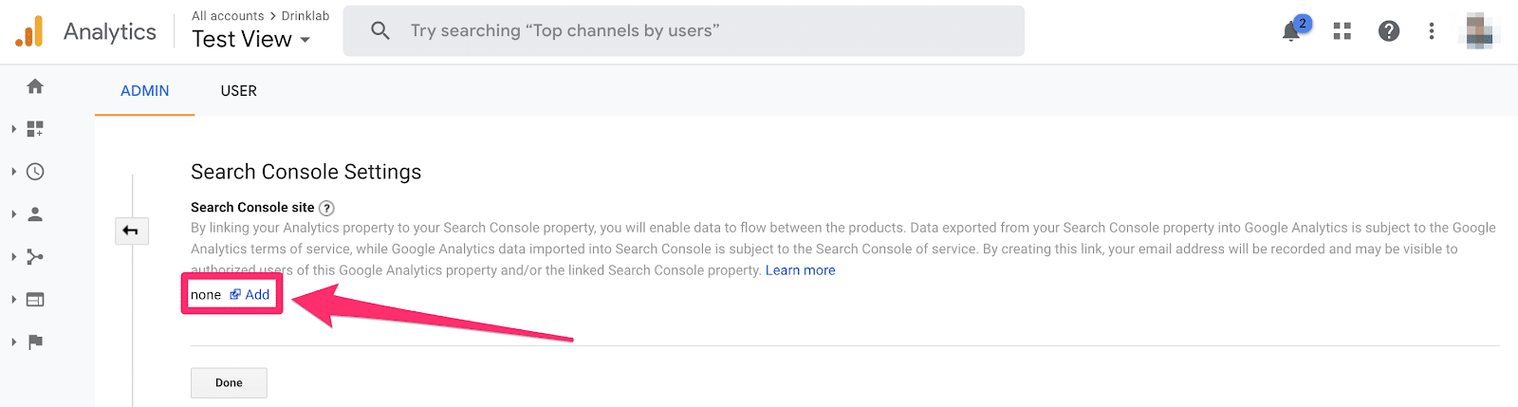Screen dimensions: 1518x407
Task: Open the Conversions flag icon
Action: 35,342
